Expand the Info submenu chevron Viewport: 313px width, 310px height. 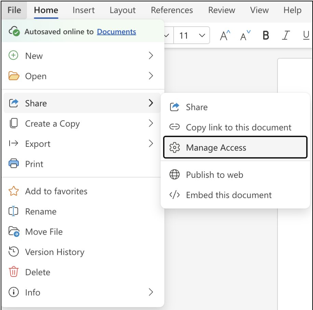click(x=151, y=292)
